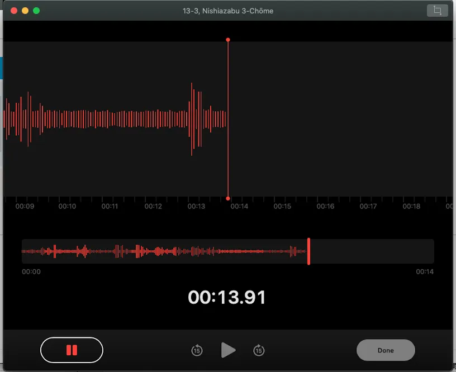The height and width of the screenshot is (372, 456).
Task: Click the red playhead in the overview waveform
Action: [308, 251]
